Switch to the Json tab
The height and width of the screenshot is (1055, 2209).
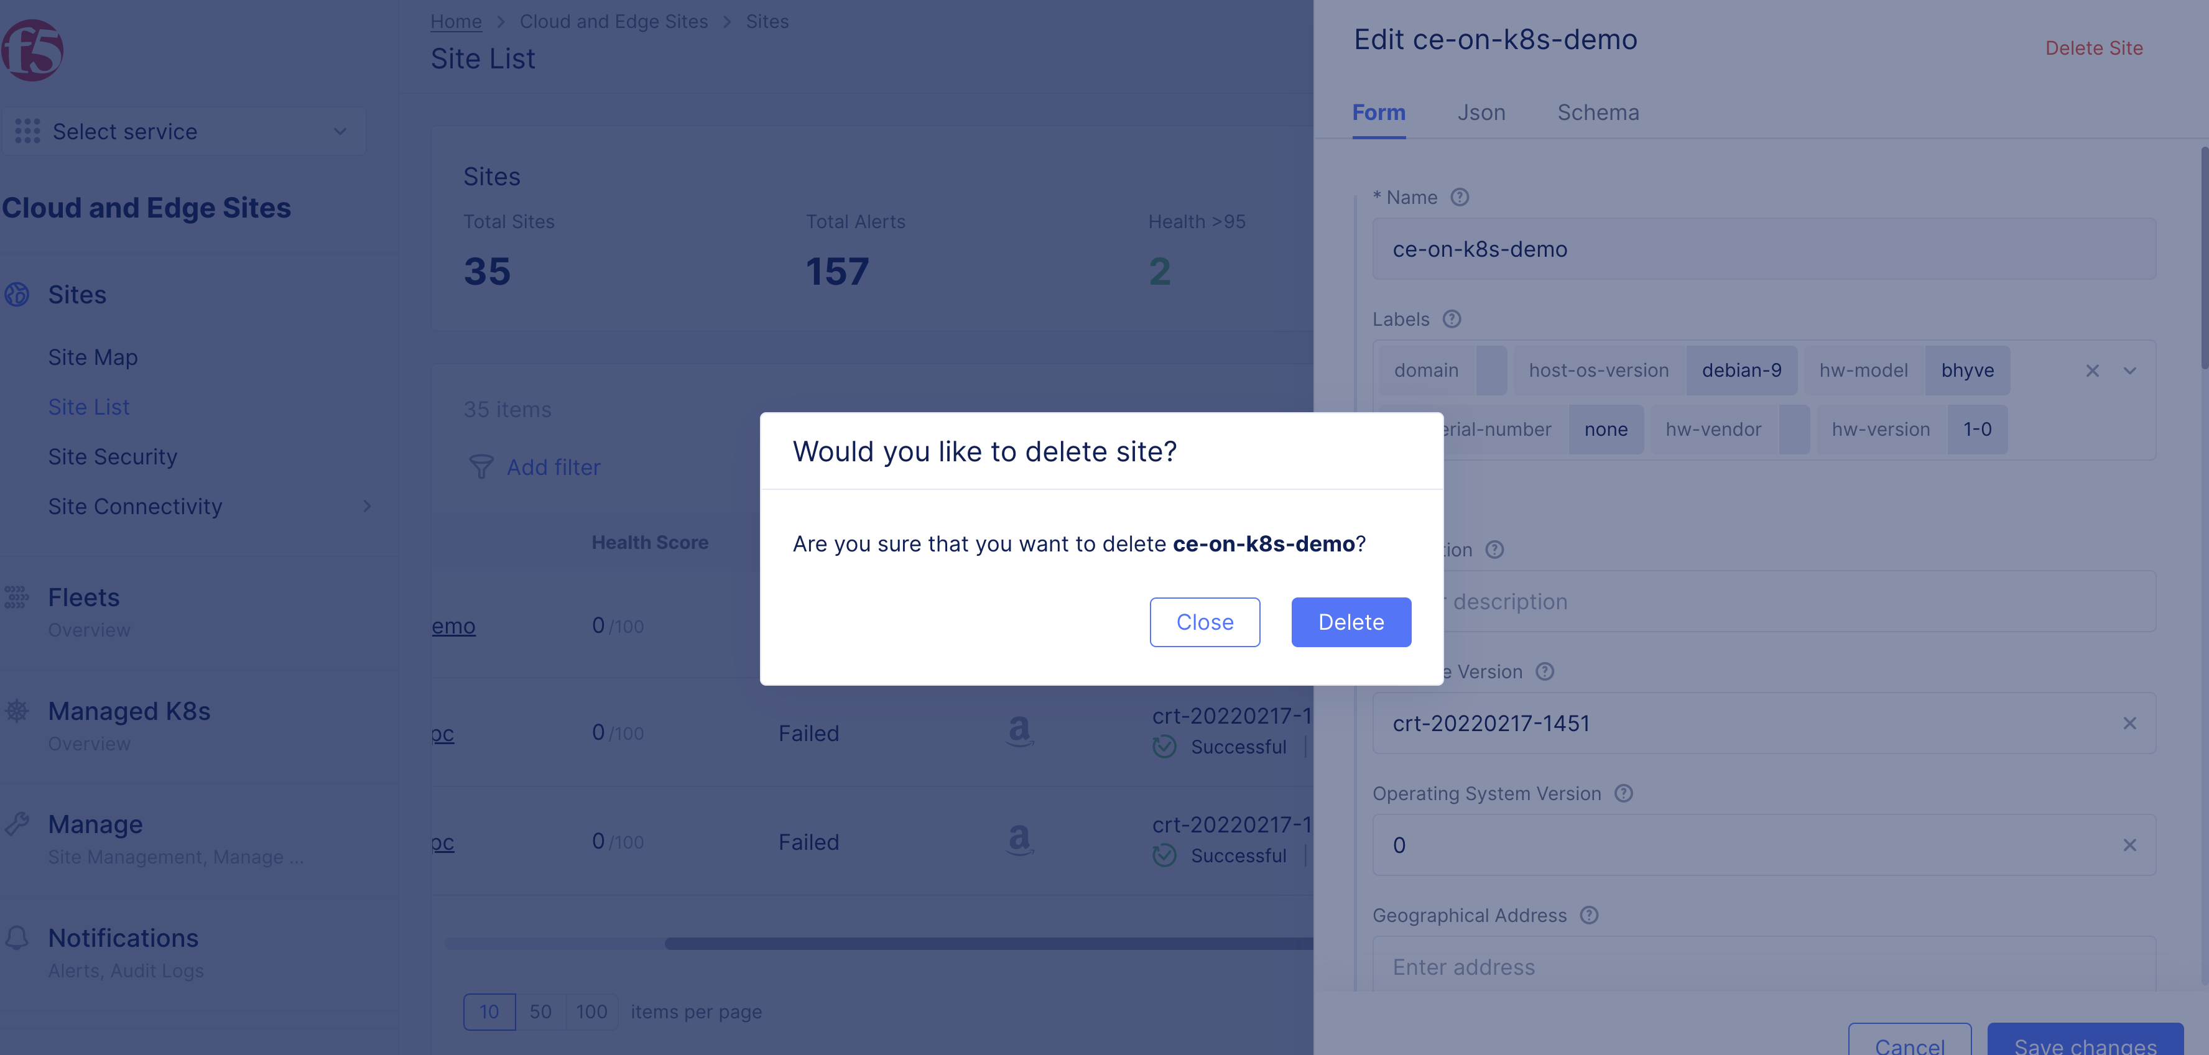pyautogui.click(x=1481, y=113)
